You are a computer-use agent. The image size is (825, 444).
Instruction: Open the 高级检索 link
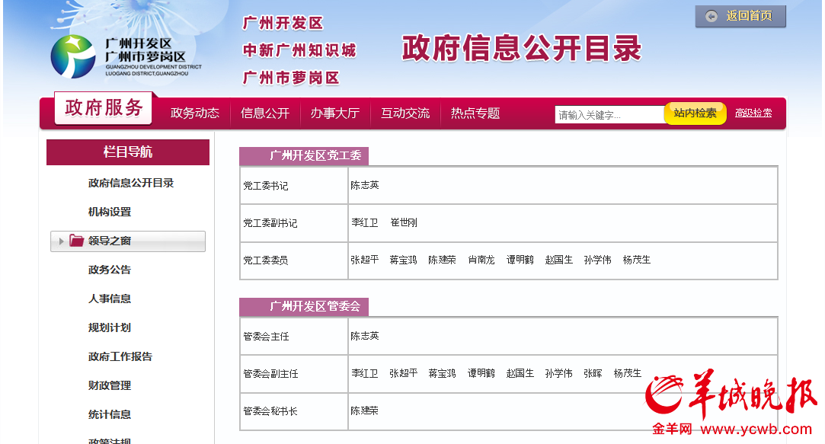pyautogui.click(x=753, y=113)
